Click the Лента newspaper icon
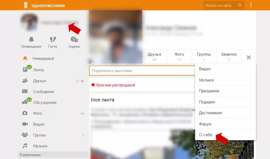The height and width of the screenshot is (159, 270). pos(25,70)
